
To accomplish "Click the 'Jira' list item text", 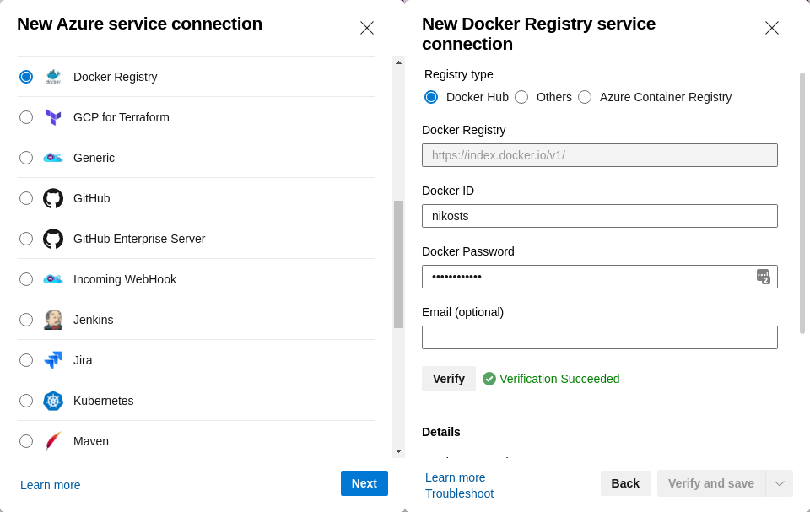I will 83,360.
